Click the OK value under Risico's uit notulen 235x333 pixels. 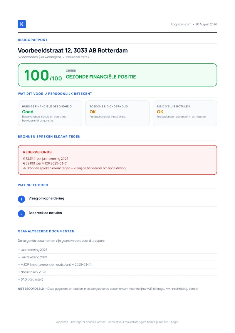tap(160, 112)
